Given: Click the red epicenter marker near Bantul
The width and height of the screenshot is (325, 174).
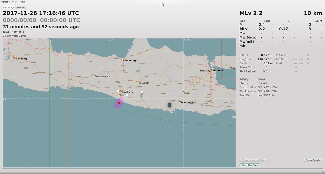Looking at the screenshot, I should (119, 103).
